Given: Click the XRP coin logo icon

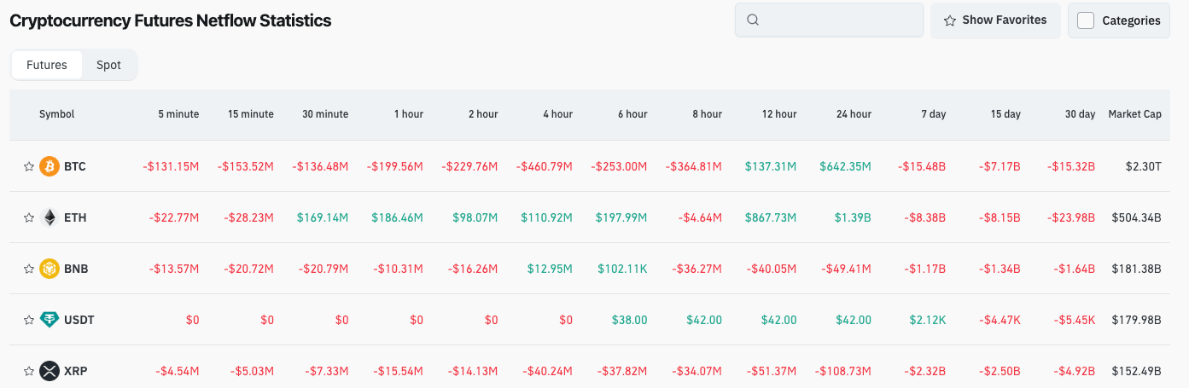Looking at the screenshot, I should tap(50, 371).
